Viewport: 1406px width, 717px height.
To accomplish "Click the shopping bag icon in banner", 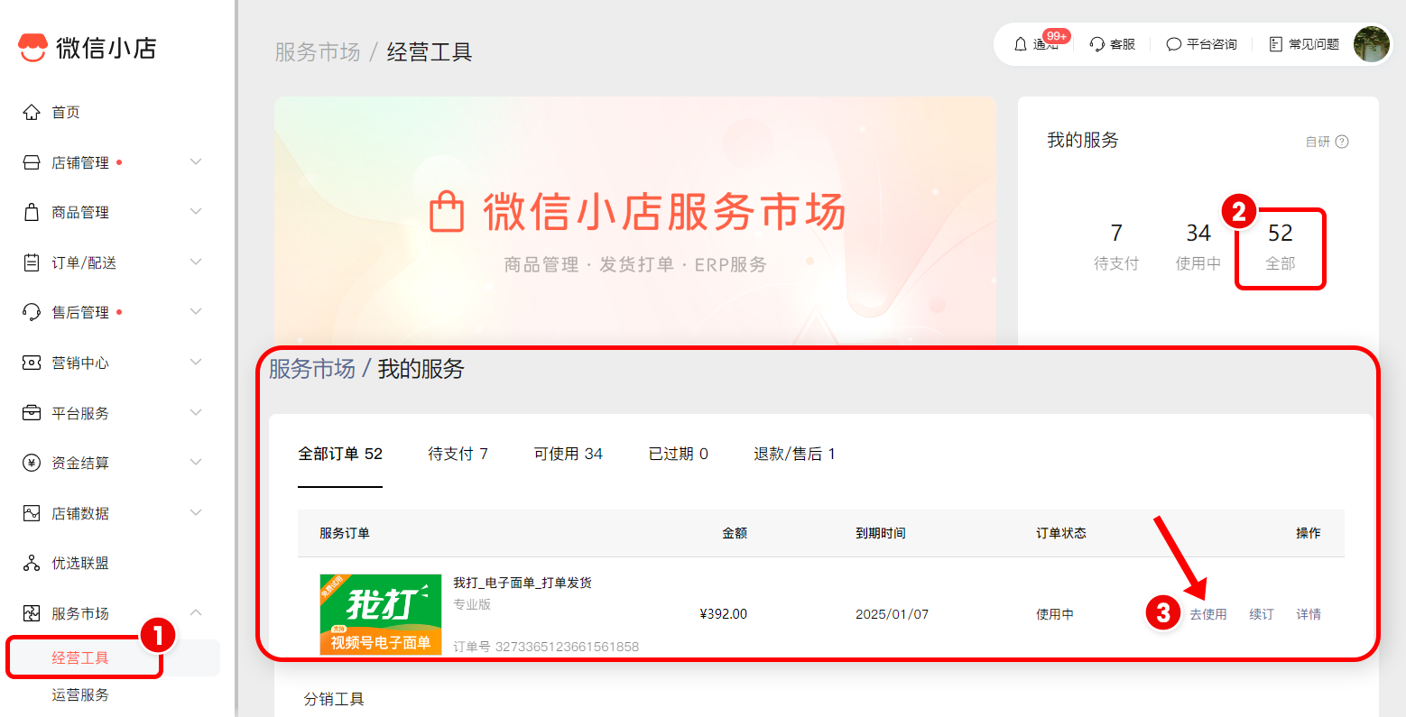I will tap(447, 212).
